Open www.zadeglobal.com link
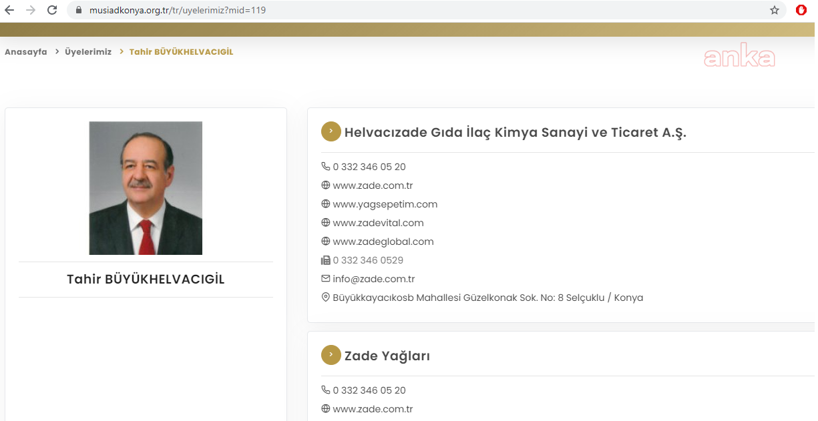 pos(383,242)
